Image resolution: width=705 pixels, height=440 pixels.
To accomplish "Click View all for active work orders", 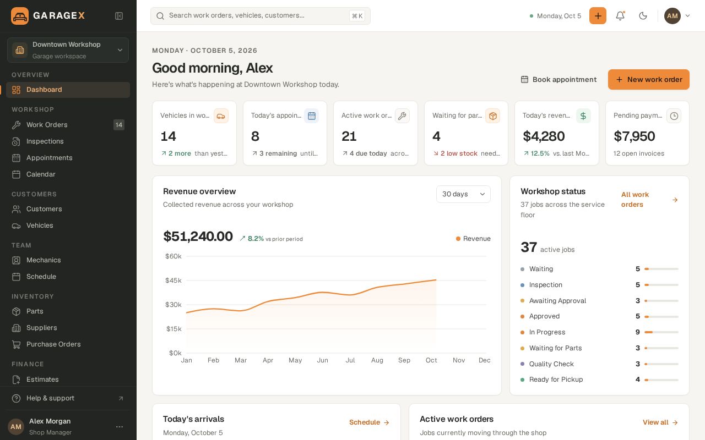I will click(x=660, y=422).
